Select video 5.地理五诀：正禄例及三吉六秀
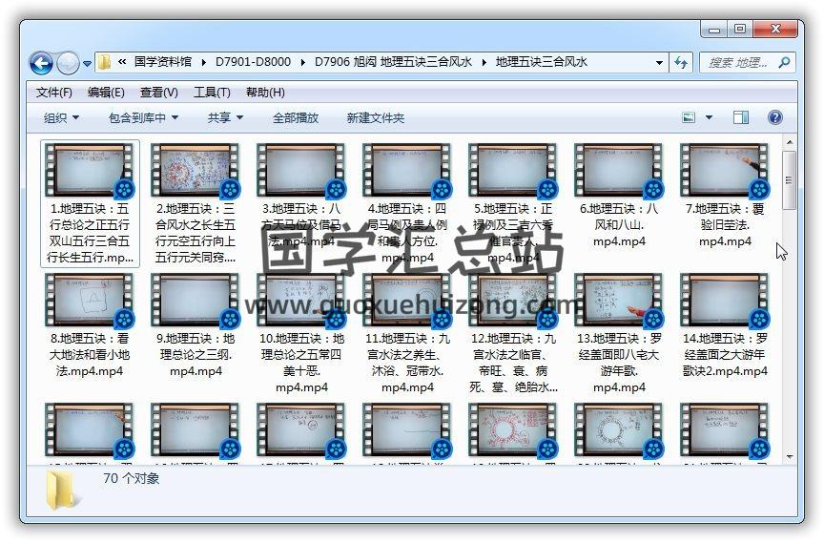Image resolution: width=824 pixels, height=543 pixels. (513, 204)
